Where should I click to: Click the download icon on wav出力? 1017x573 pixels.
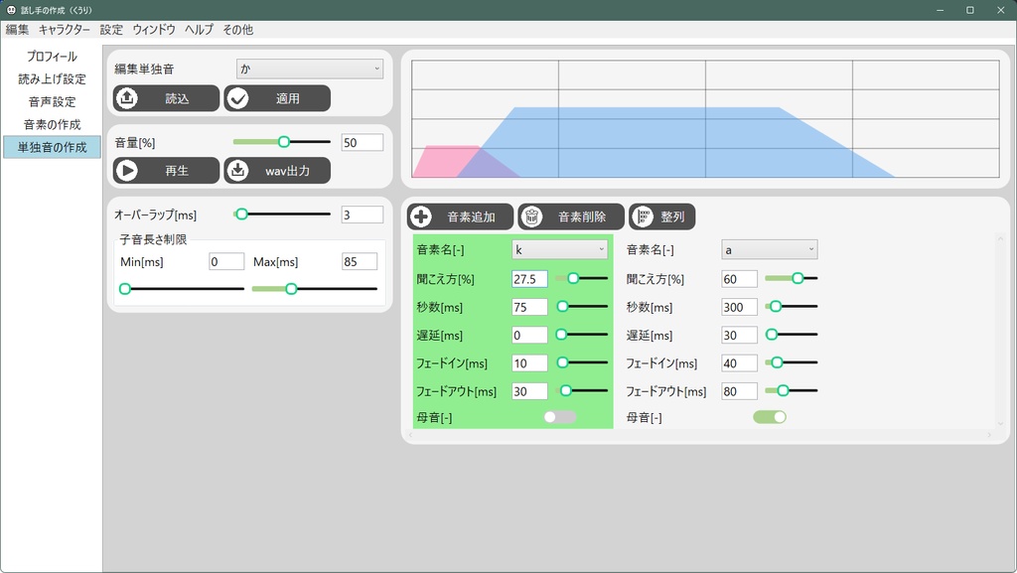[x=236, y=170]
